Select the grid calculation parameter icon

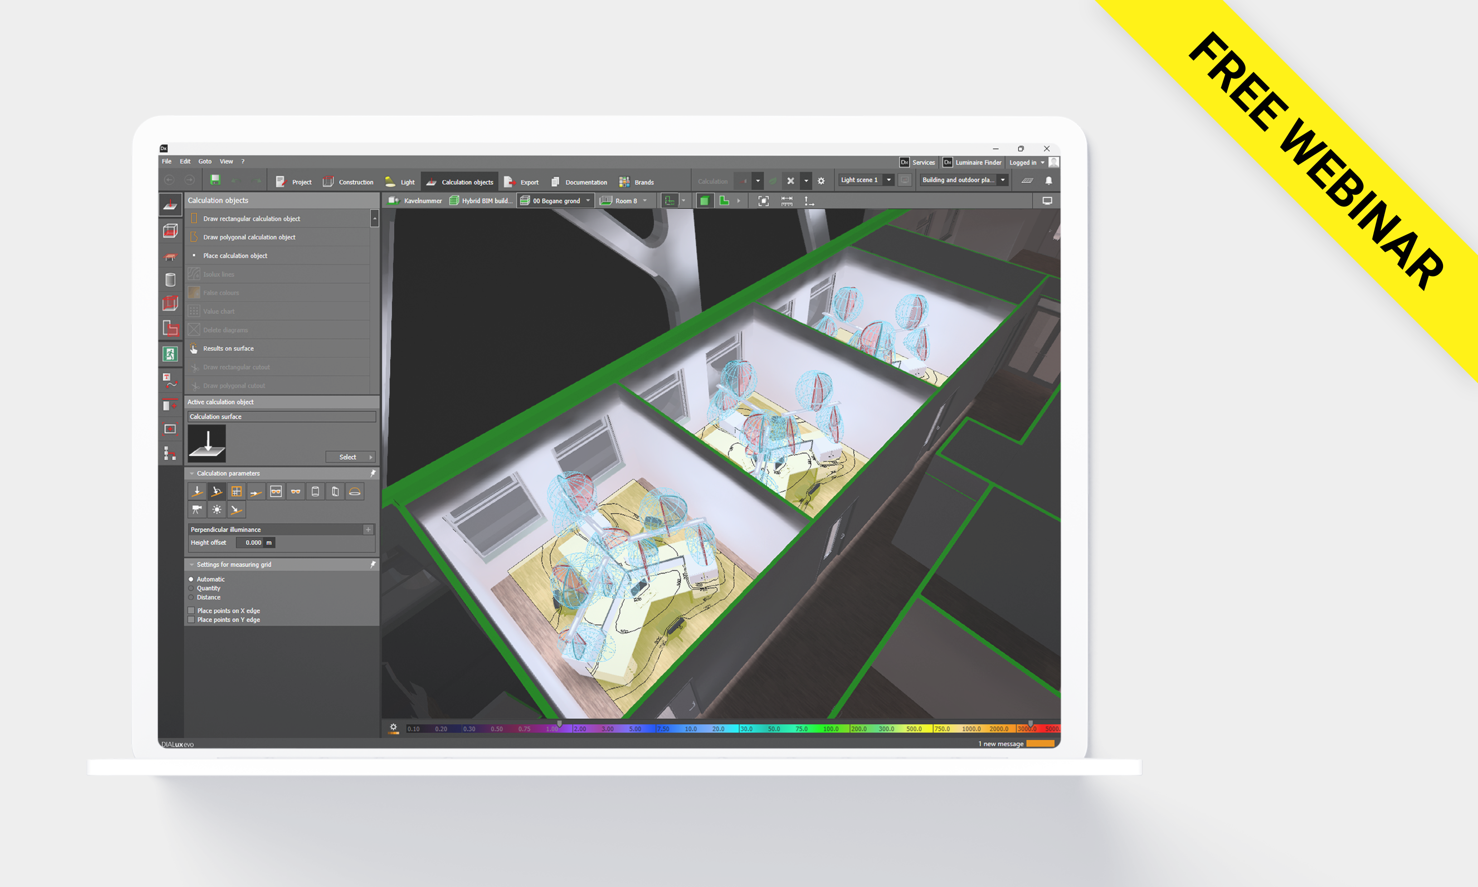(236, 491)
